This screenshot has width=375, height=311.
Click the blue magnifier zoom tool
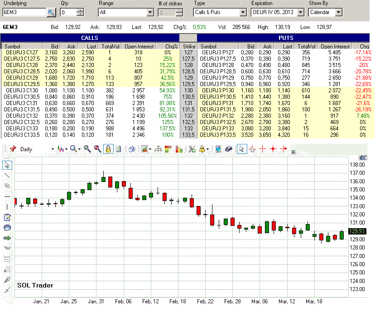coord(73,149)
